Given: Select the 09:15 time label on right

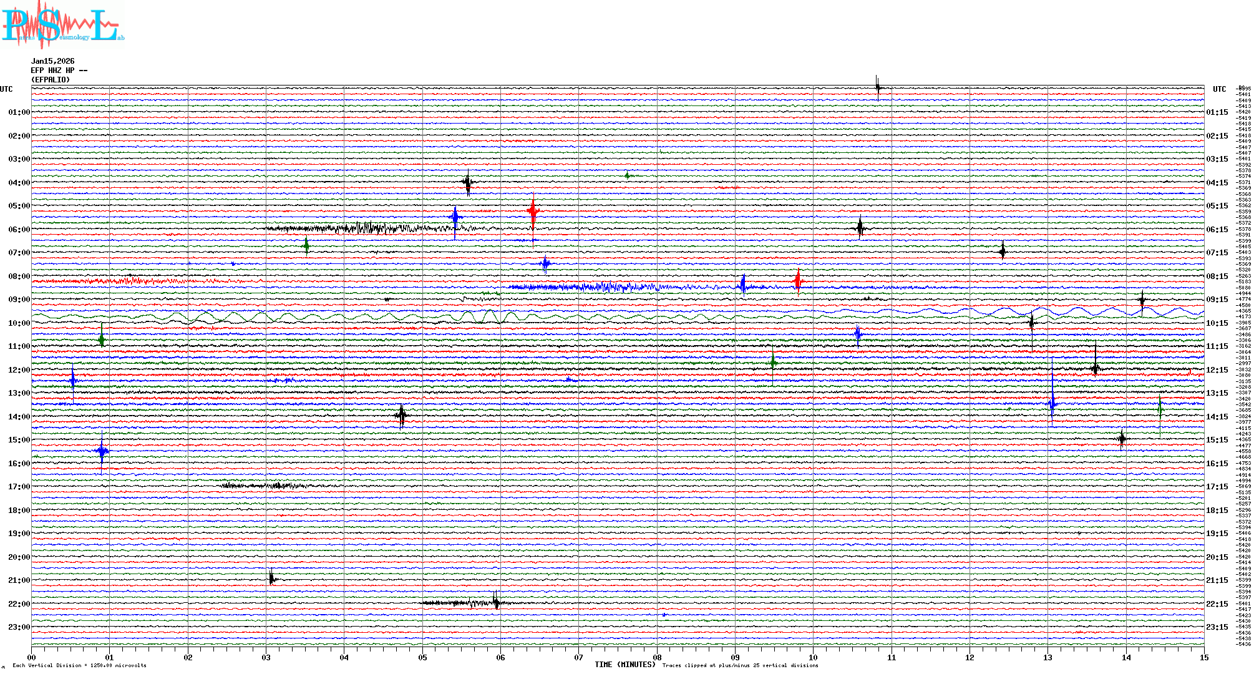Looking at the screenshot, I should (1217, 300).
